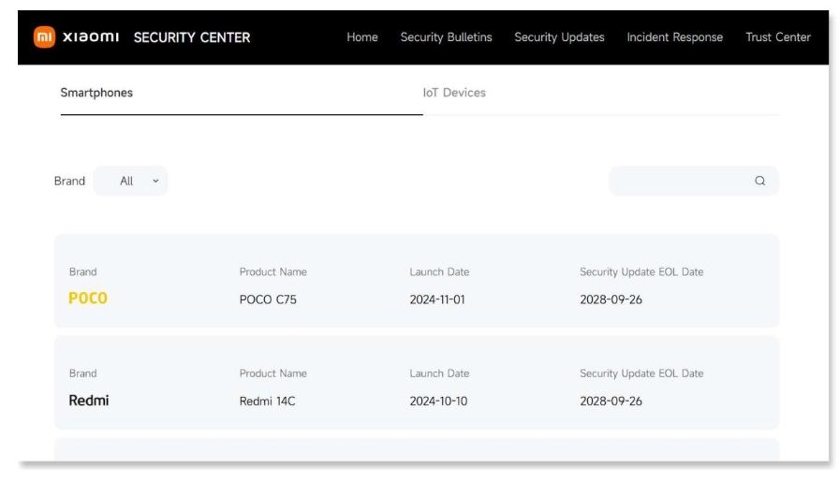
Task: Click the Redmi brand name
Action: click(89, 401)
